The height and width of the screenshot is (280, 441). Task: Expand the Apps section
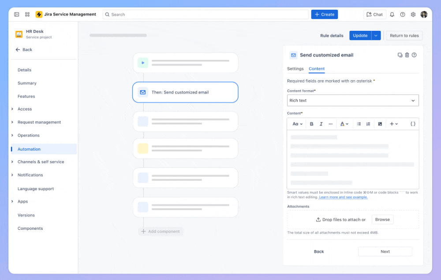click(x=12, y=201)
